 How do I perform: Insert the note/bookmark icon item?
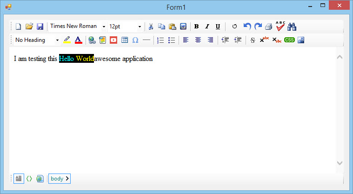tap(103, 40)
